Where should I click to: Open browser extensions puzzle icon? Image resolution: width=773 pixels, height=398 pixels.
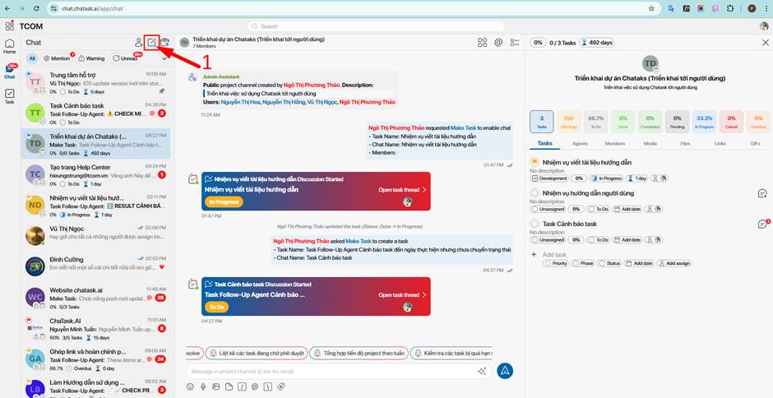[730, 8]
